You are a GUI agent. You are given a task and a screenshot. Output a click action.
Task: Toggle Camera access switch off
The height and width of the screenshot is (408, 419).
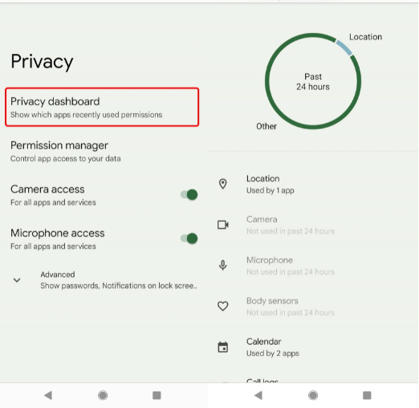[189, 194]
